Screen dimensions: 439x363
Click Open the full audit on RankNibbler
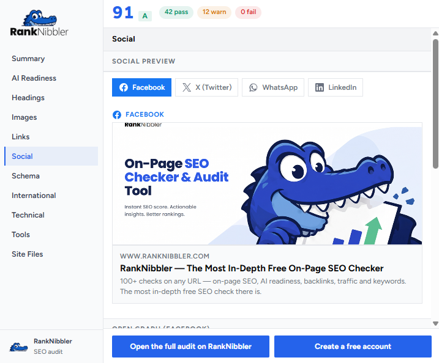pos(190,346)
